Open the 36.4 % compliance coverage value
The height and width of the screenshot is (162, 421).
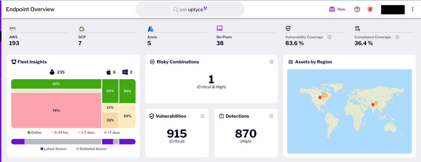(x=363, y=43)
